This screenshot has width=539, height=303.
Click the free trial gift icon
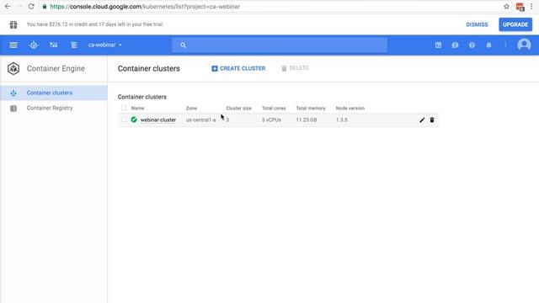pos(13,24)
